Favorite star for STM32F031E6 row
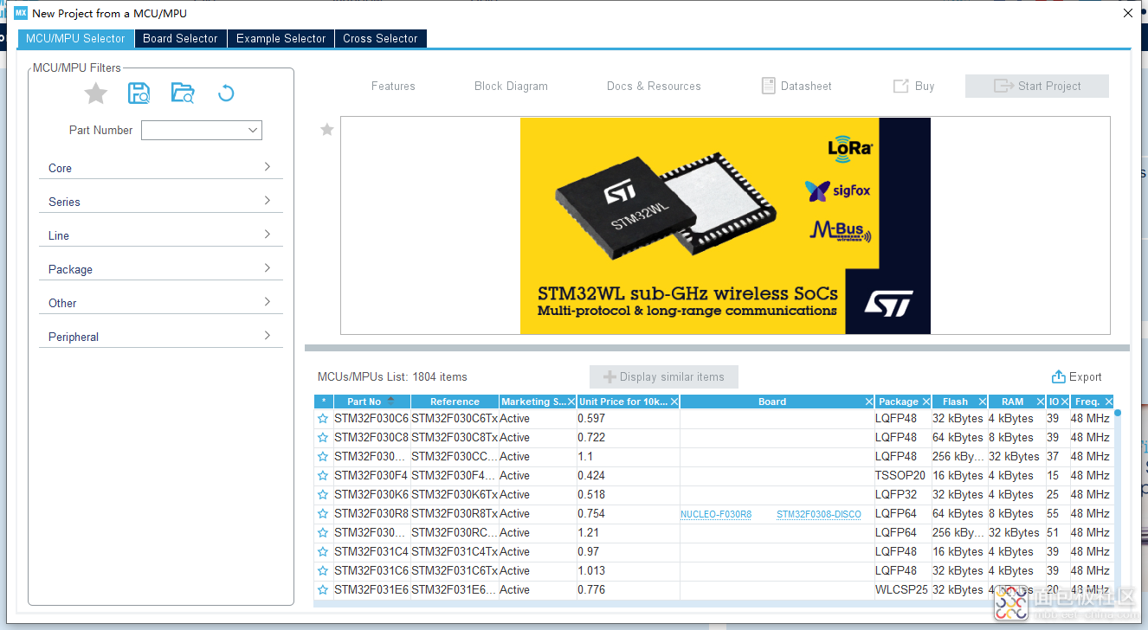Screen dimensions: 1148x630 [x=323, y=590]
